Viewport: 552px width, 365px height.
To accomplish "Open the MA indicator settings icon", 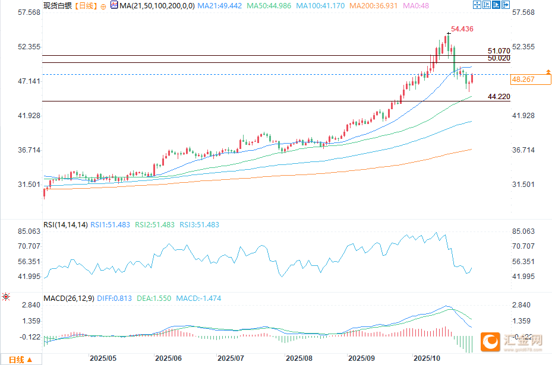I will [114, 5].
